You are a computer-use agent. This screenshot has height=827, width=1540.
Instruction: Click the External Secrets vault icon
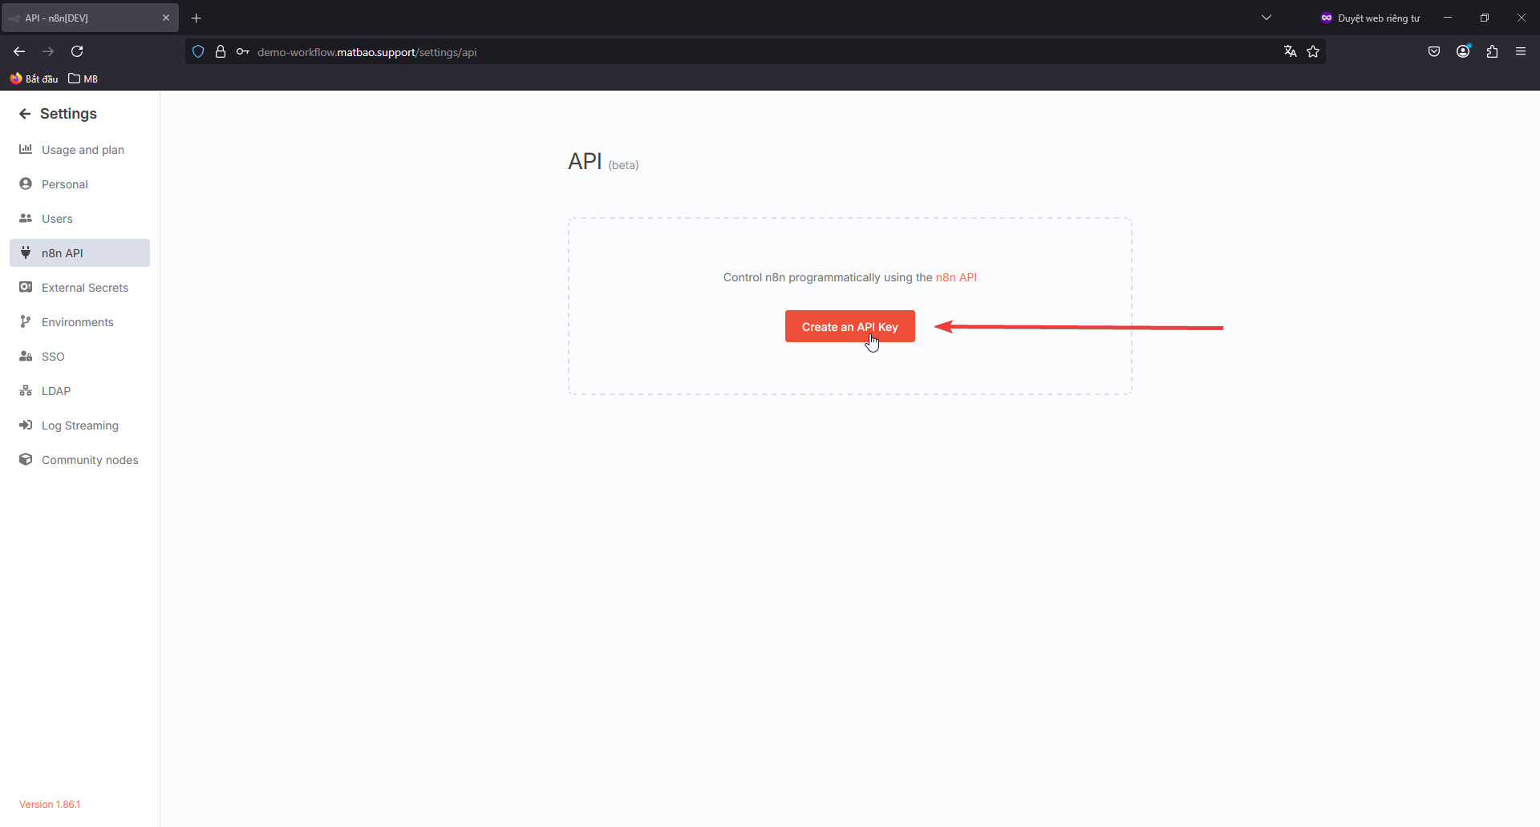coord(26,287)
